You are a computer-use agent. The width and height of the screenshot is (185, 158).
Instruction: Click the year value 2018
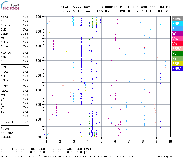77,11
